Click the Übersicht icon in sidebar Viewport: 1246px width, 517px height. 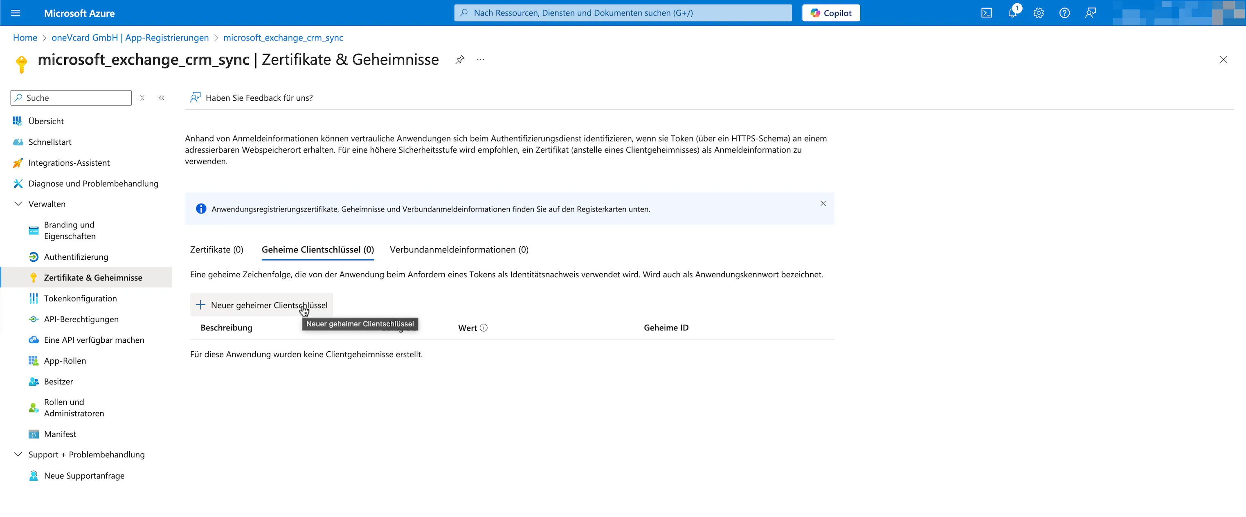[x=18, y=121]
